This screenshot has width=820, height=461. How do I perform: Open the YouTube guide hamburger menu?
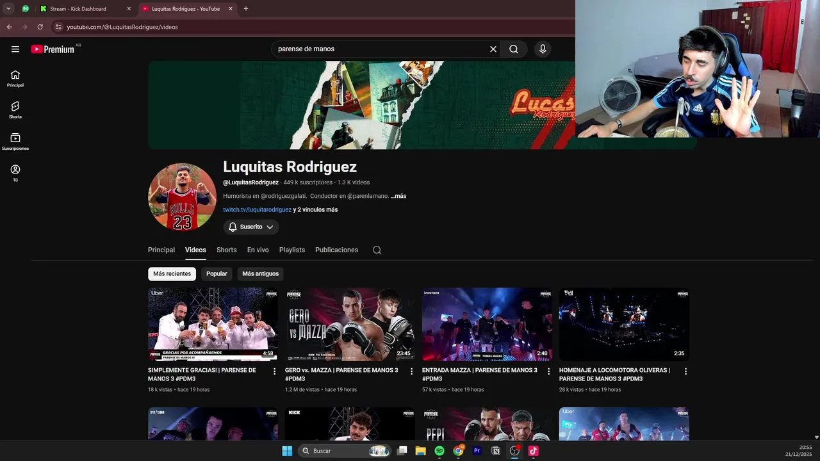click(x=15, y=49)
